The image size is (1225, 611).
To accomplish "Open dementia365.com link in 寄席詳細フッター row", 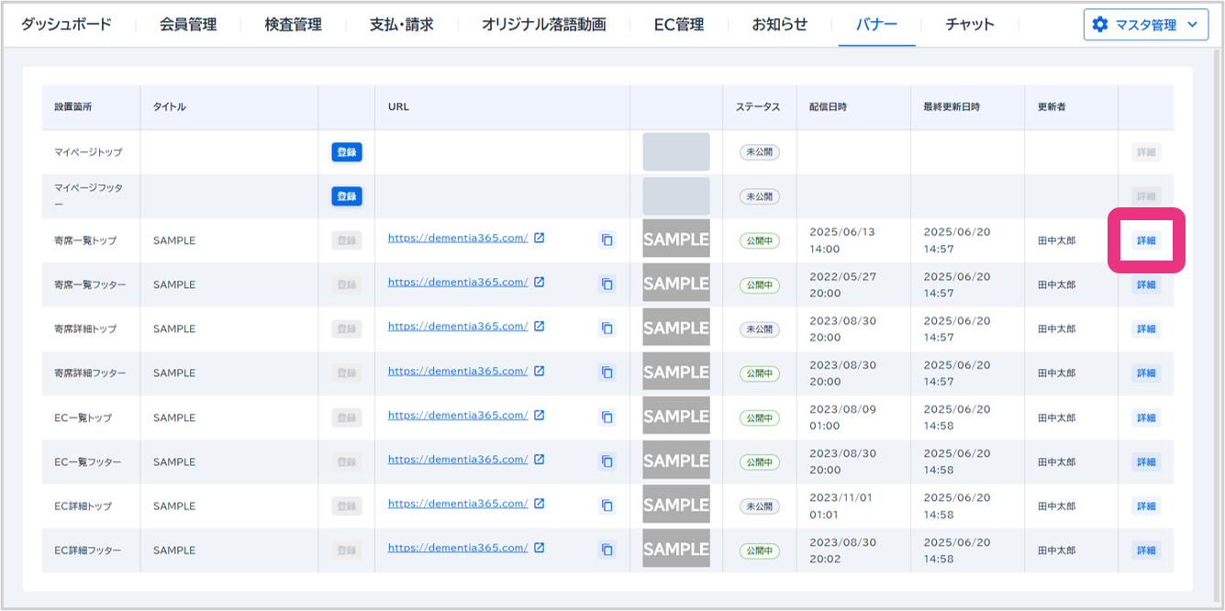I will click(x=457, y=372).
